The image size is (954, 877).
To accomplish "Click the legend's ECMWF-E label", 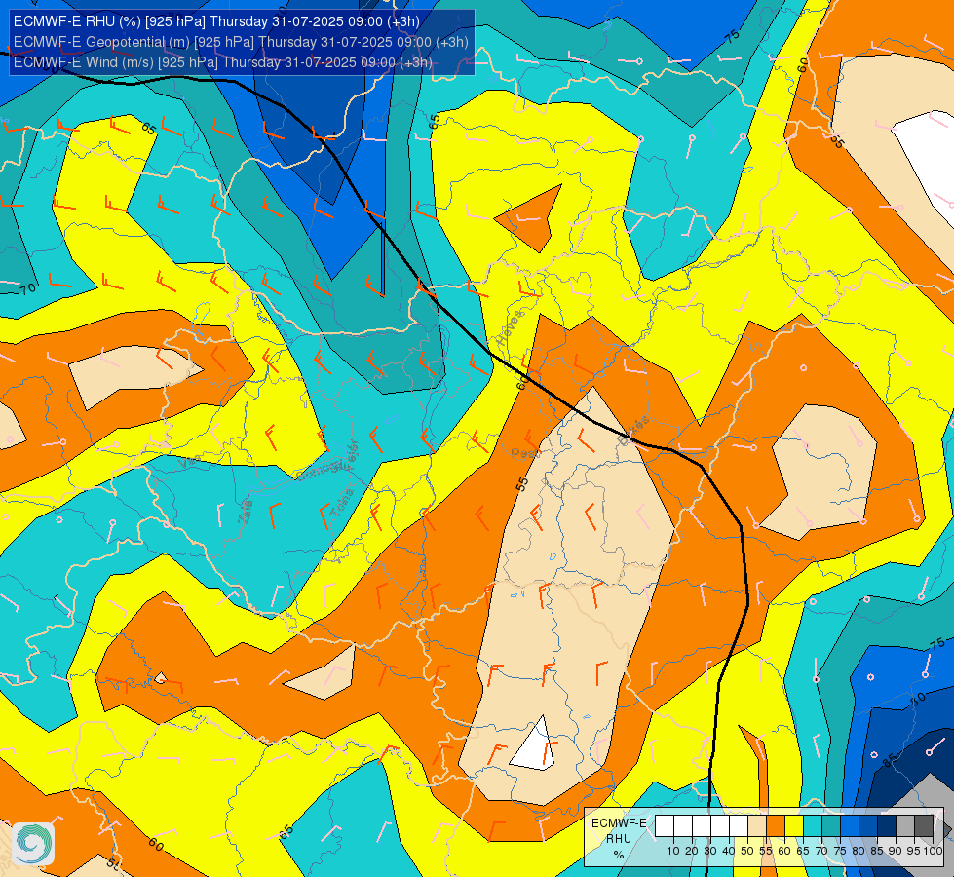I will tap(619, 822).
